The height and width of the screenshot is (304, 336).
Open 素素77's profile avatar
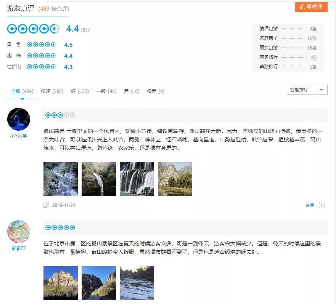tap(19, 232)
